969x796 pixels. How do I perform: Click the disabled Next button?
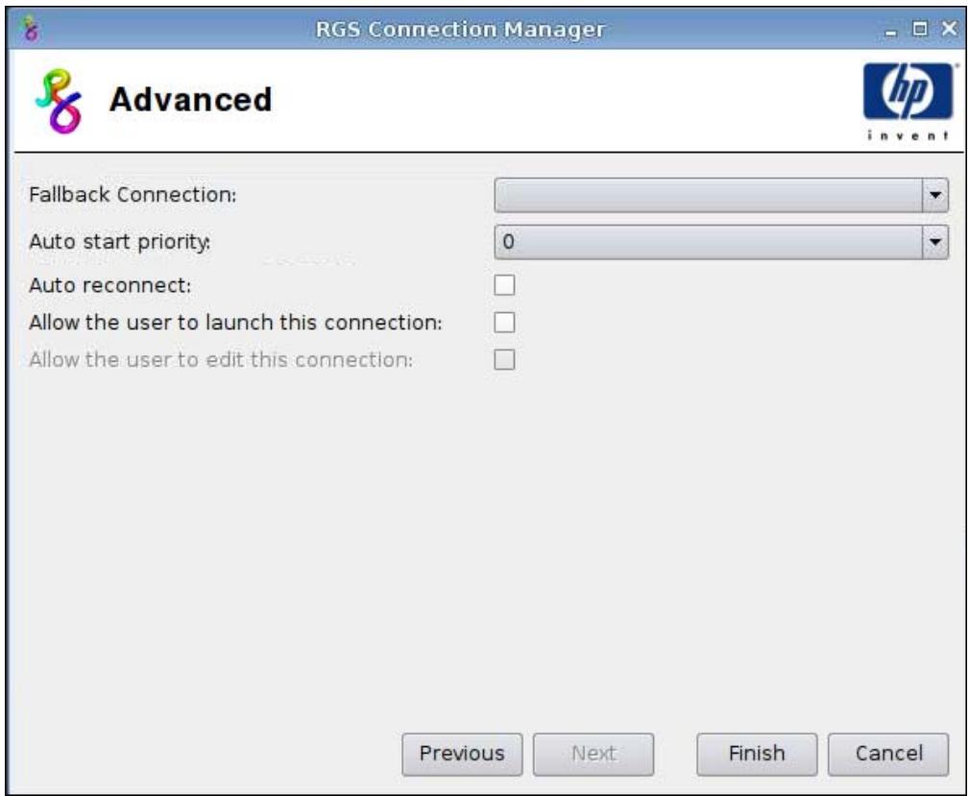click(x=594, y=754)
